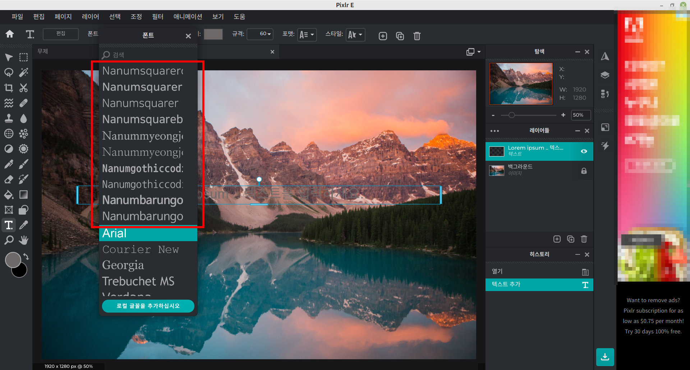This screenshot has width=690, height=370.
Task: Open the text style dropdown
Action: click(x=355, y=34)
